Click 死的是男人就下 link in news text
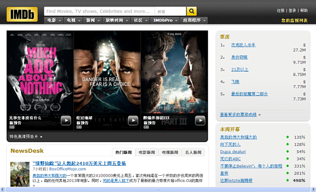Viewport: 316px width, 192px height. 116,180
